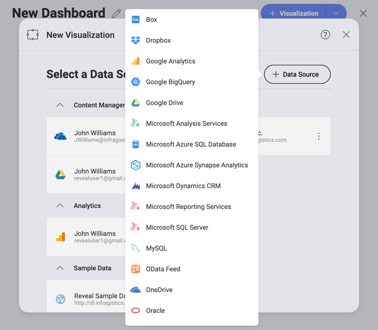Click the Google BigQuery hexagon icon
This screenshot has height=330, width=378.
(x=136, y=82)
